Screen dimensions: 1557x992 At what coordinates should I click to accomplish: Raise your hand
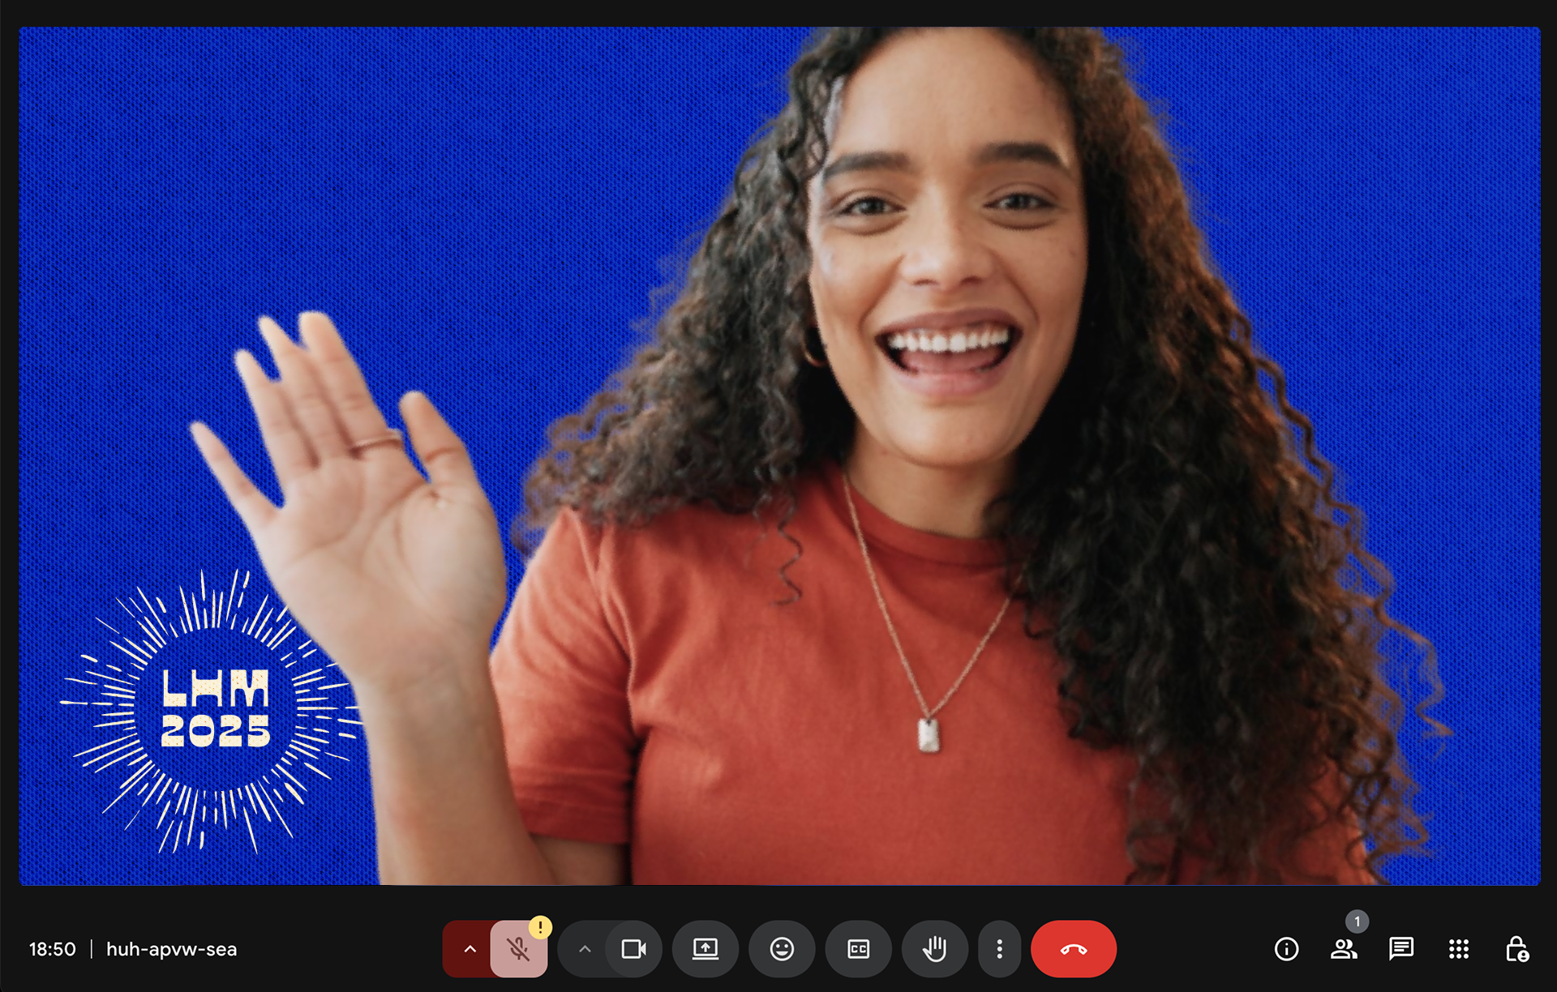tap(934, 949)
